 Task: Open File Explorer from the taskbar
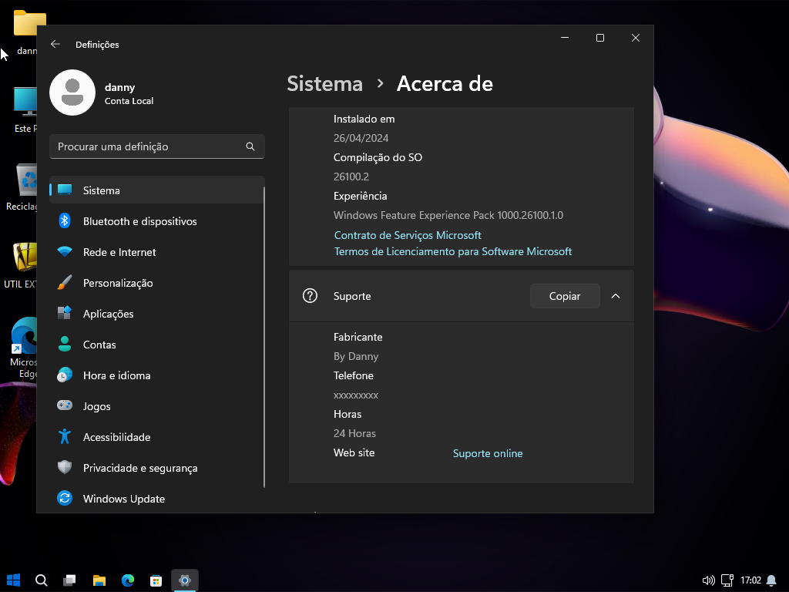click(99, 580)
